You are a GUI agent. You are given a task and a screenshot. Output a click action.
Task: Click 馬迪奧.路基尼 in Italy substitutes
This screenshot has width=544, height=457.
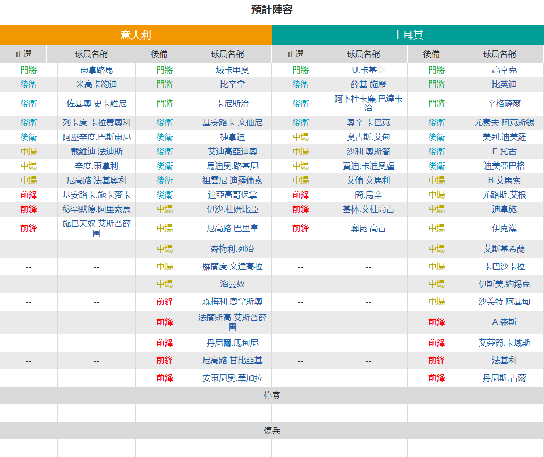coord(232,166)
